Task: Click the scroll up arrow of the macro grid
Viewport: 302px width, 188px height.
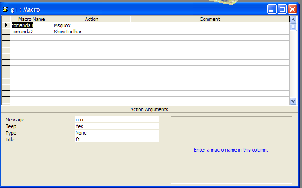Action: (293, 20)
